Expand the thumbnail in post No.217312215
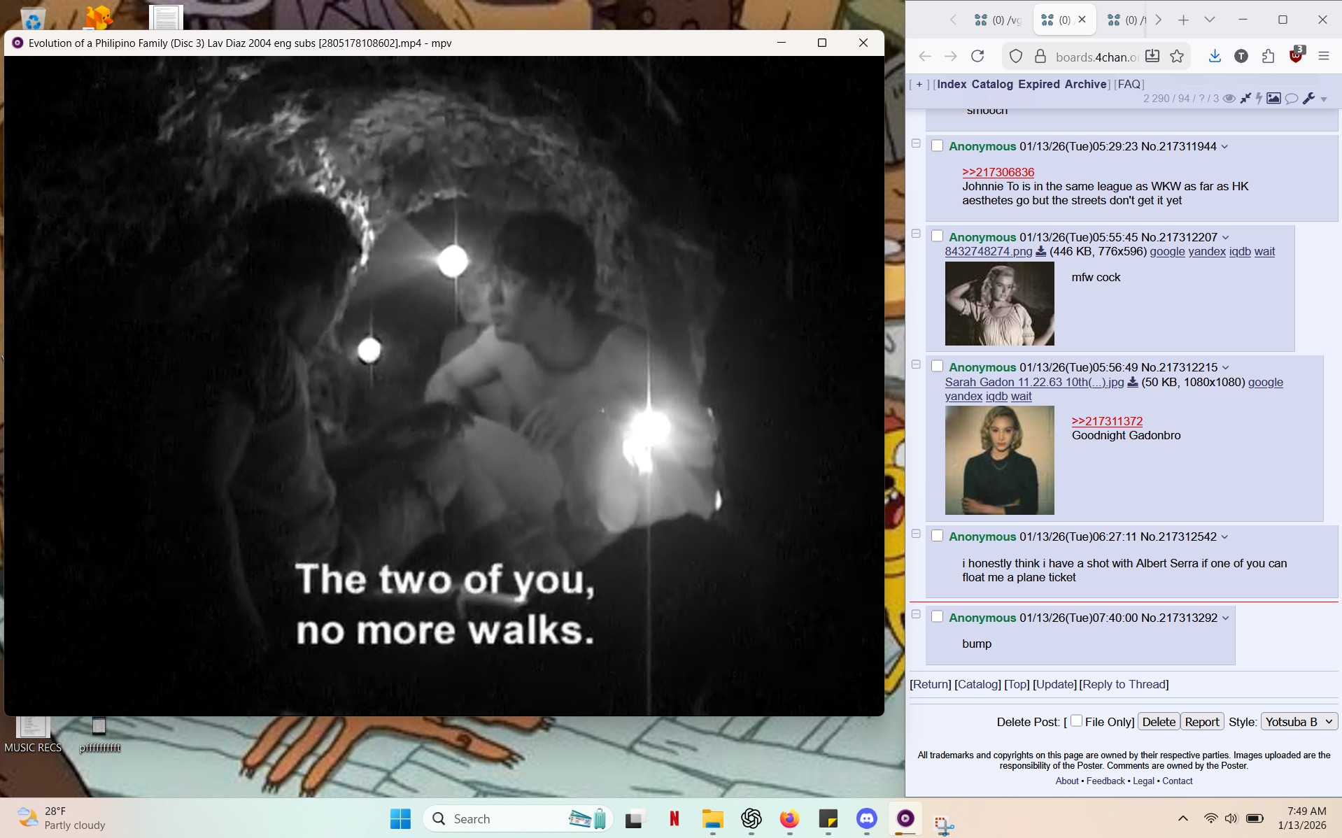Image resolution: width=1342 pixels, height=838 pixels. coord(999,460)
